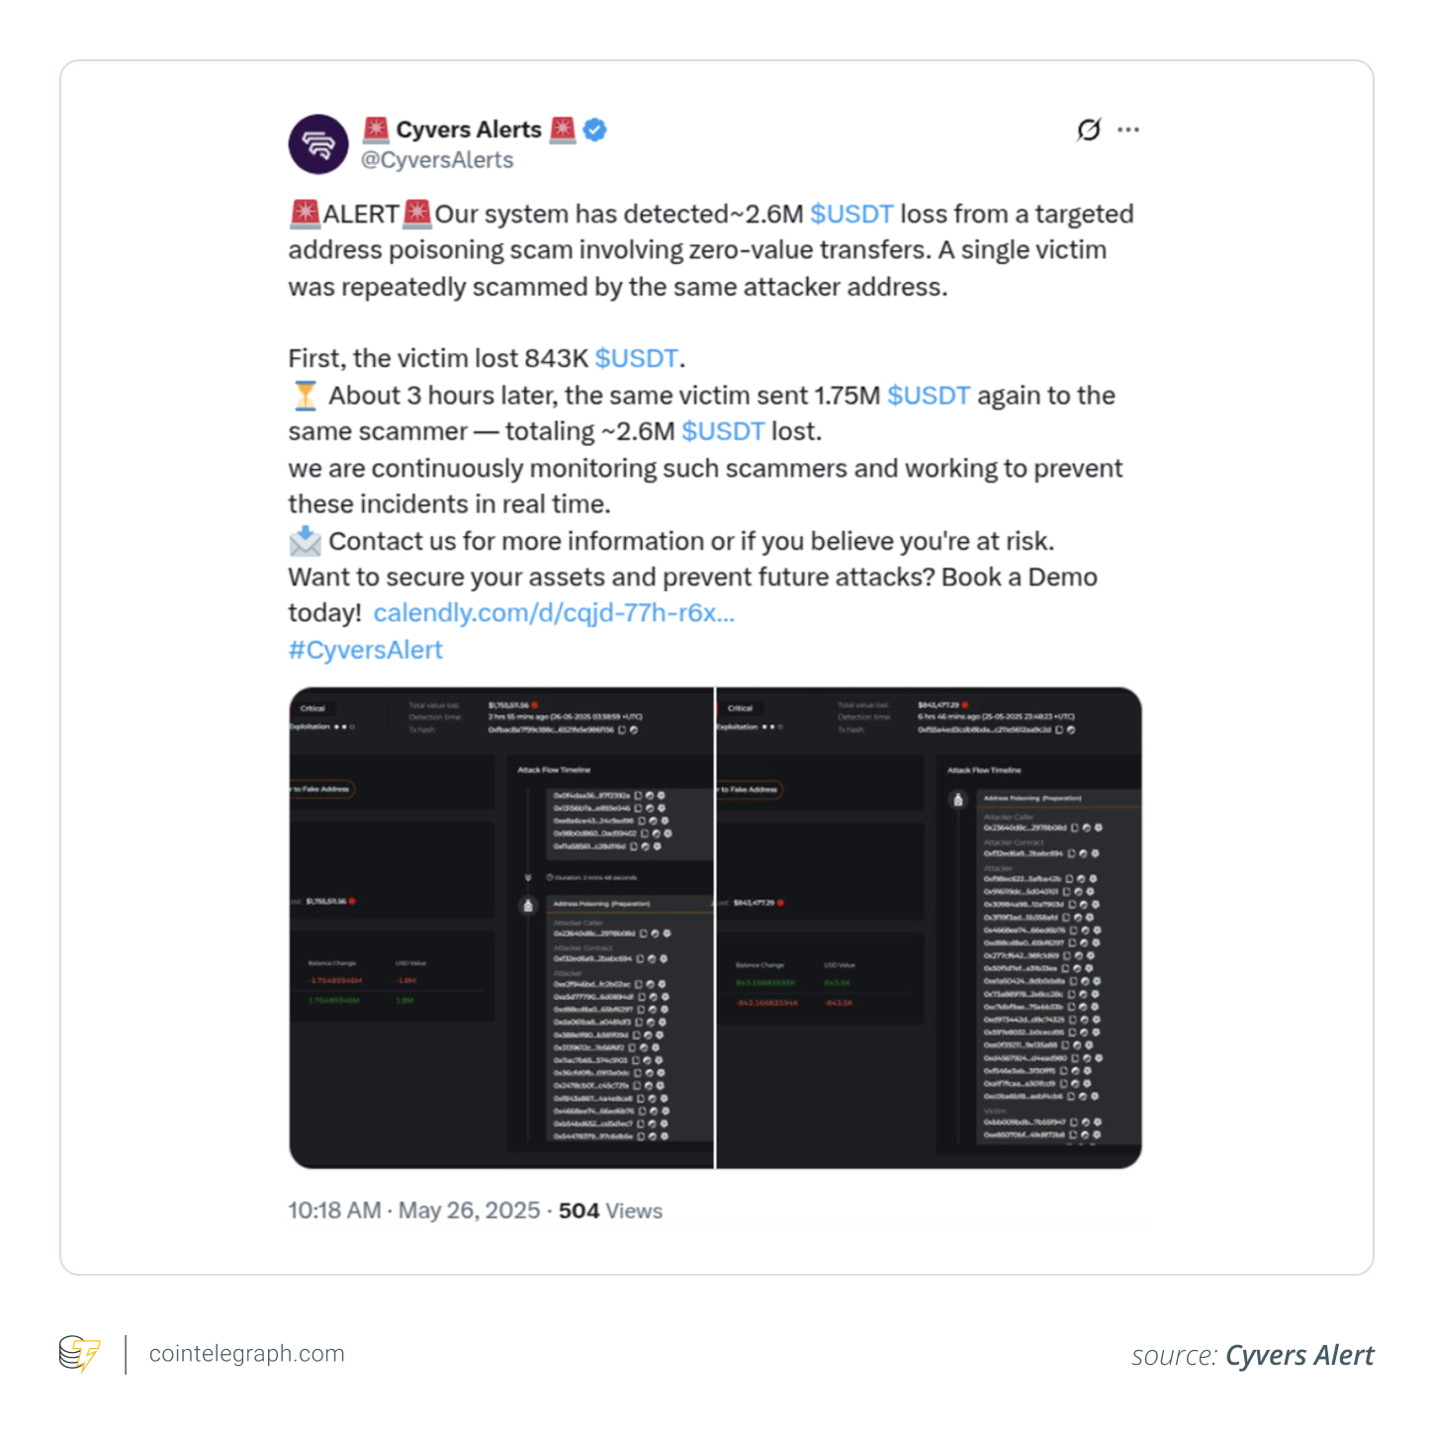Click the @CyversAlerts handle

tap(437, 160)
